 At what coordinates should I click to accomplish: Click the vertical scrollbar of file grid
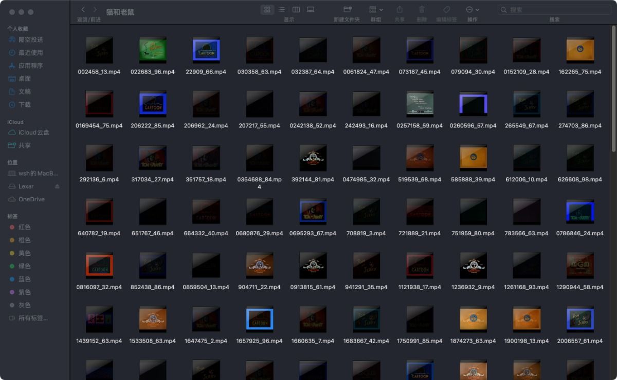(613, 89)
